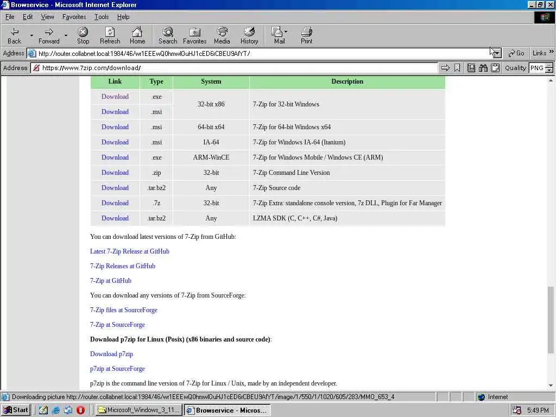
Task: Switch to Microsoft_Windows_3_11 taskbar window
Action: pos(139,410)
